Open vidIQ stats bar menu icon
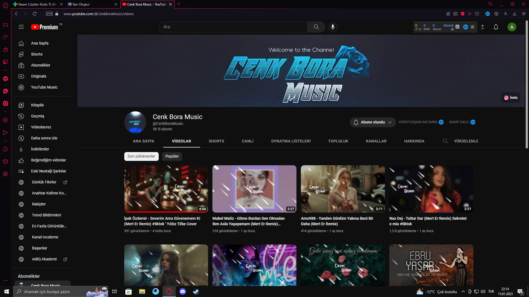This screenshot has height=297, width=529. [473, 27]
